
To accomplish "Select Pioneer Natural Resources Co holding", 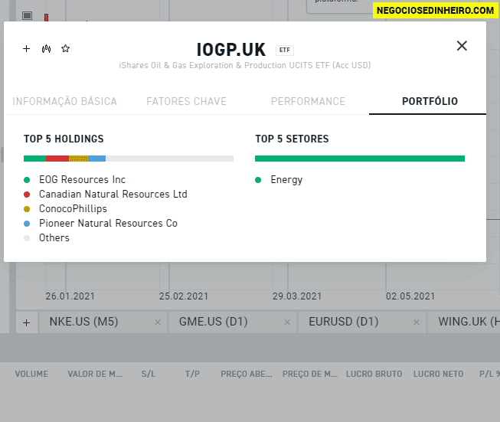I will pyautogui.click(x=108, y=224).
